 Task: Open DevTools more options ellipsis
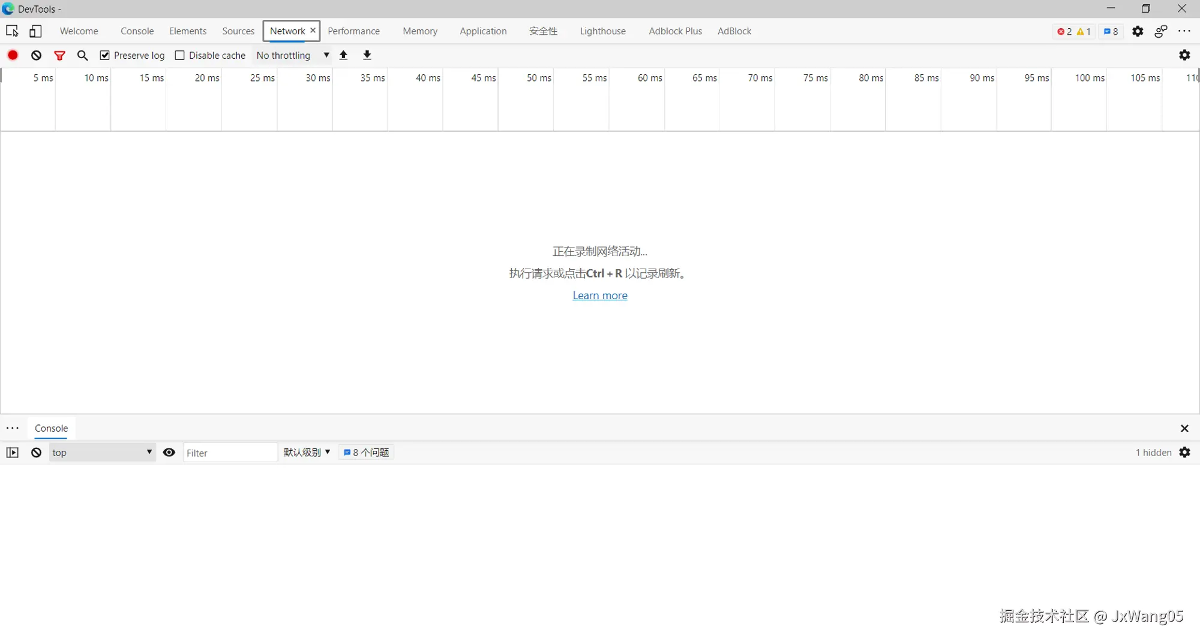1184,31
